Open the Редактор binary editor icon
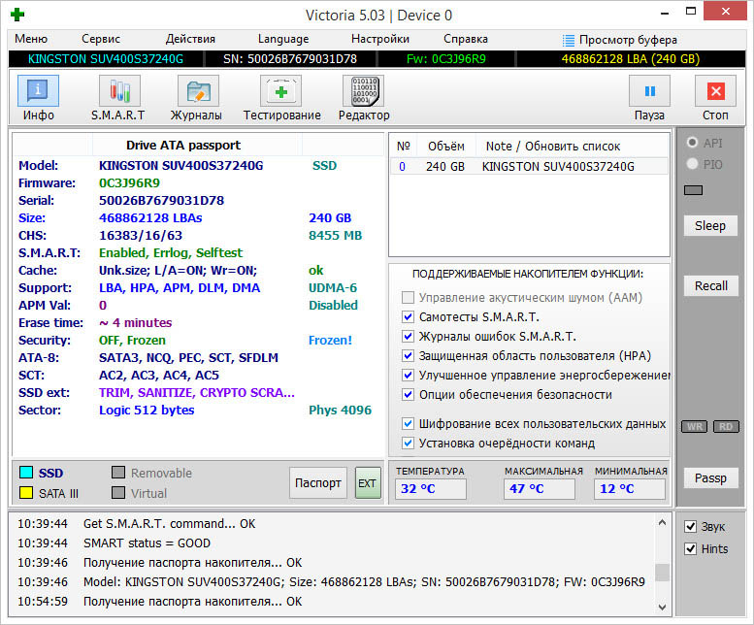This screenshot has height=625, width=754. pos(364,90)
